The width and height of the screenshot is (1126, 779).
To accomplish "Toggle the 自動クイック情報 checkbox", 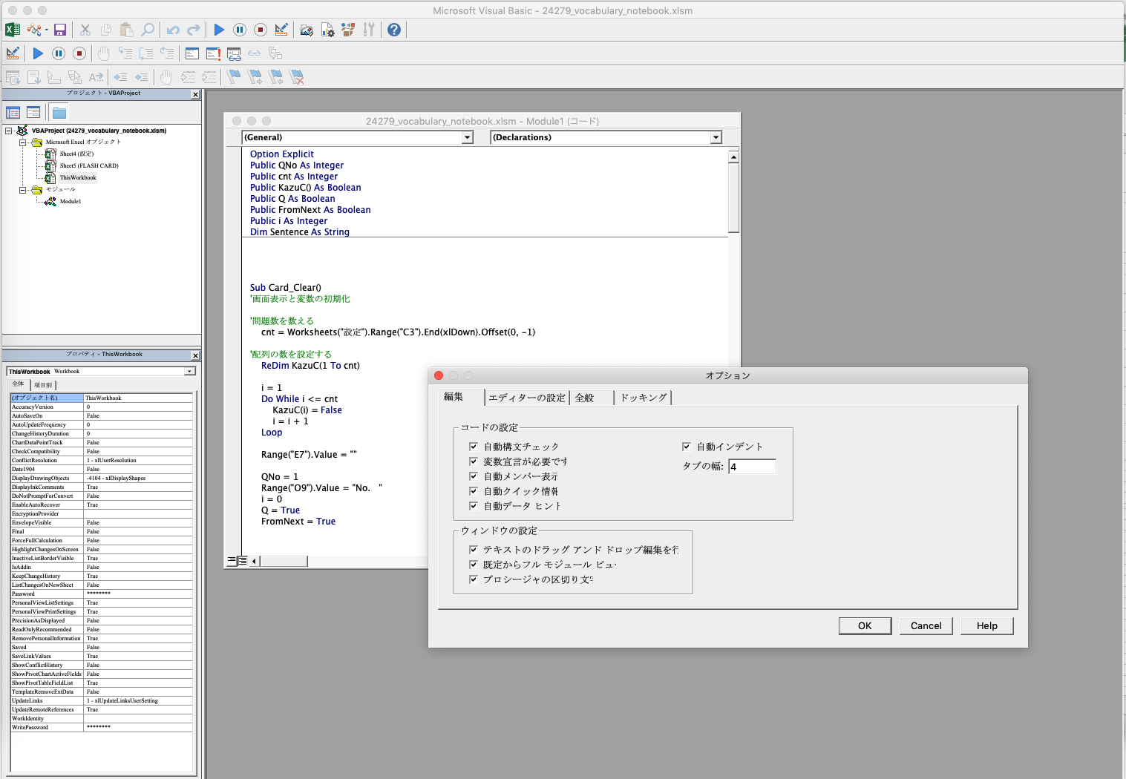I will tap(473, 491).
